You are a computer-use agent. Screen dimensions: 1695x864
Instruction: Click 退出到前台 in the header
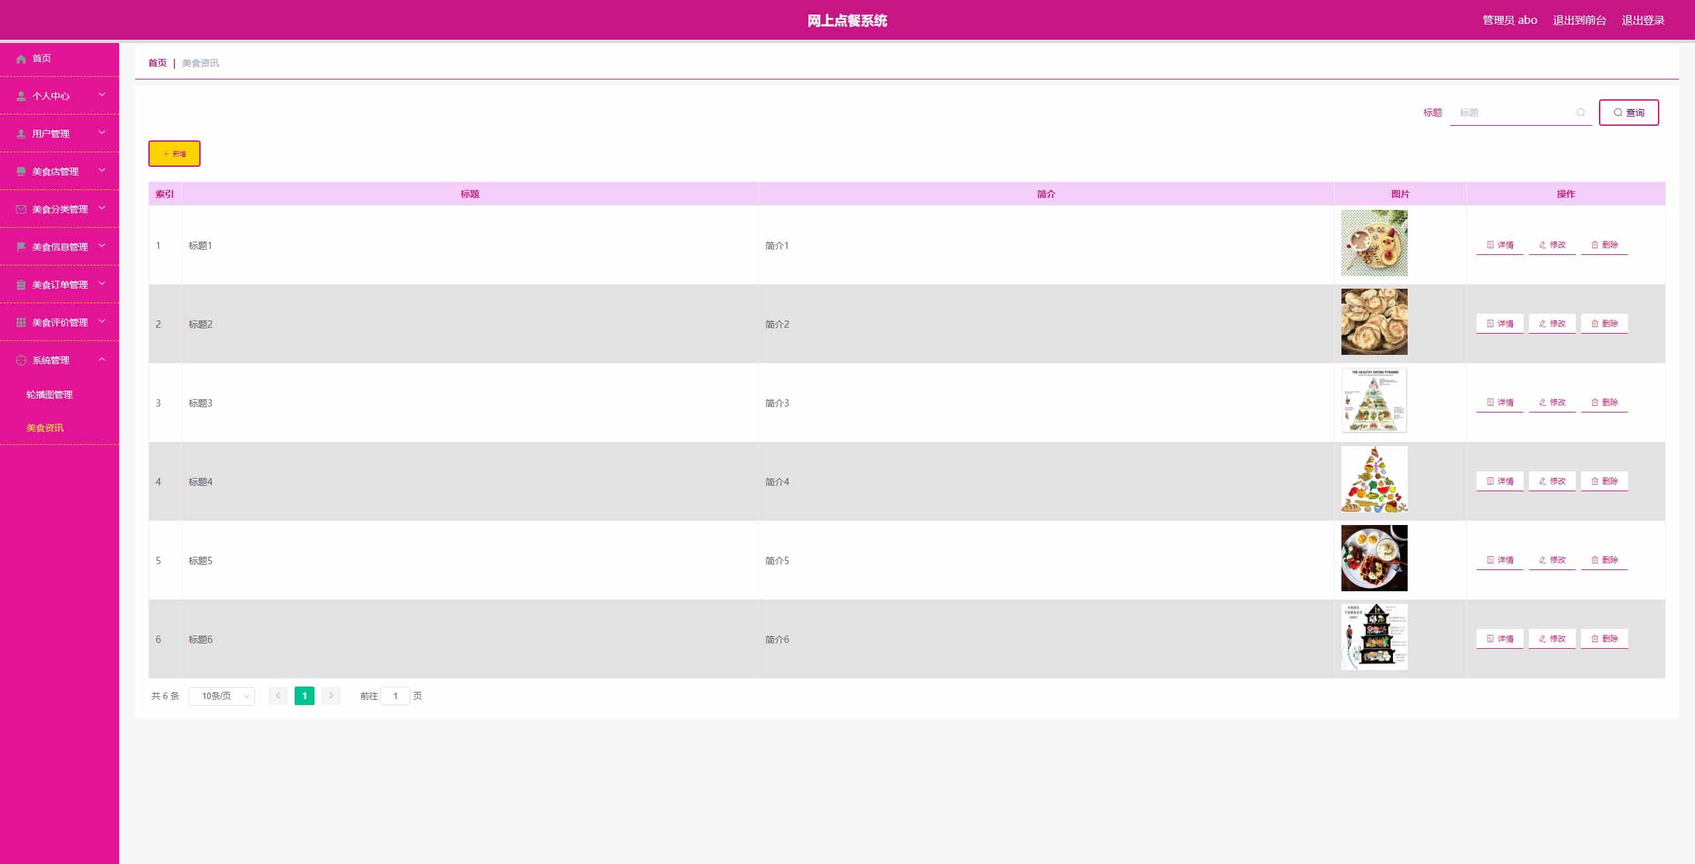pyautogui.click(x=1579, y=21)
